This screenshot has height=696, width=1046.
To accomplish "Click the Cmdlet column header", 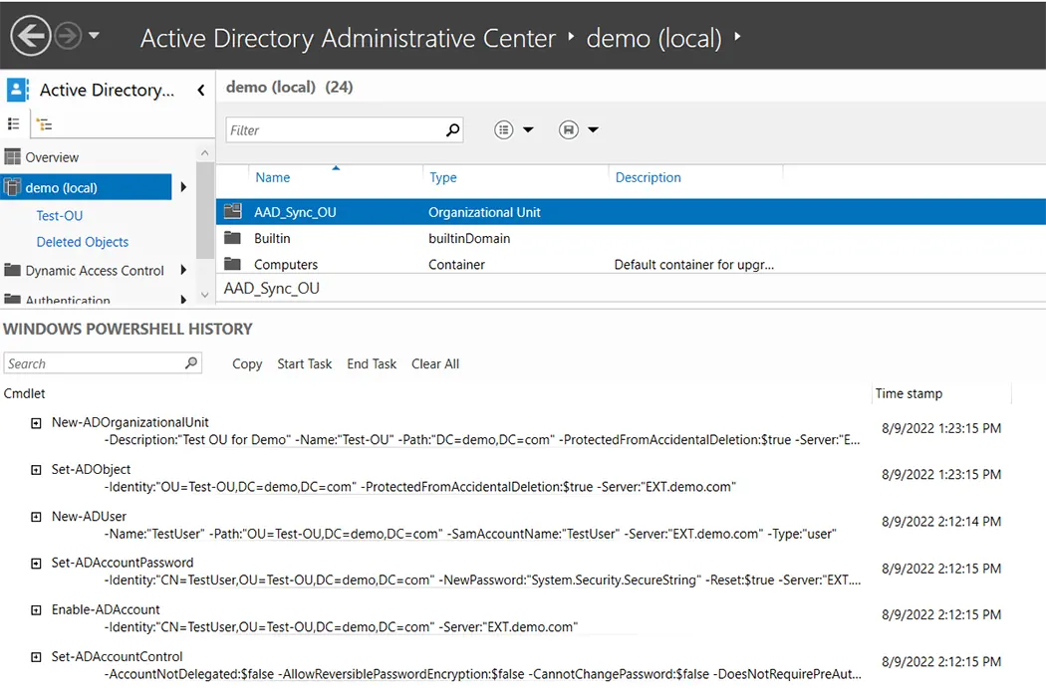I will 25,393.
